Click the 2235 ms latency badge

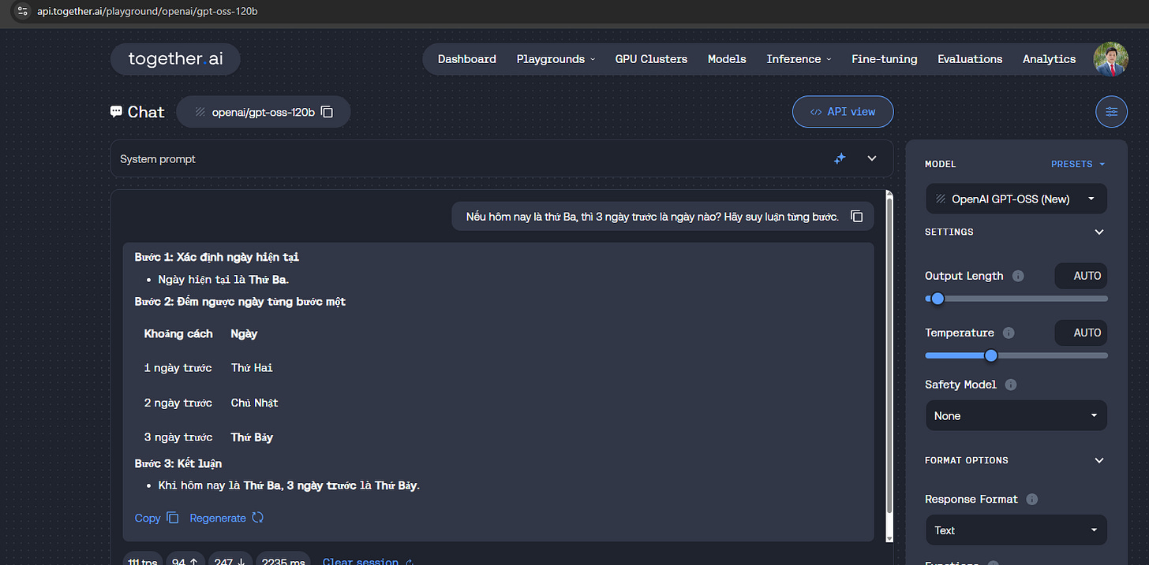pos(284,560)
